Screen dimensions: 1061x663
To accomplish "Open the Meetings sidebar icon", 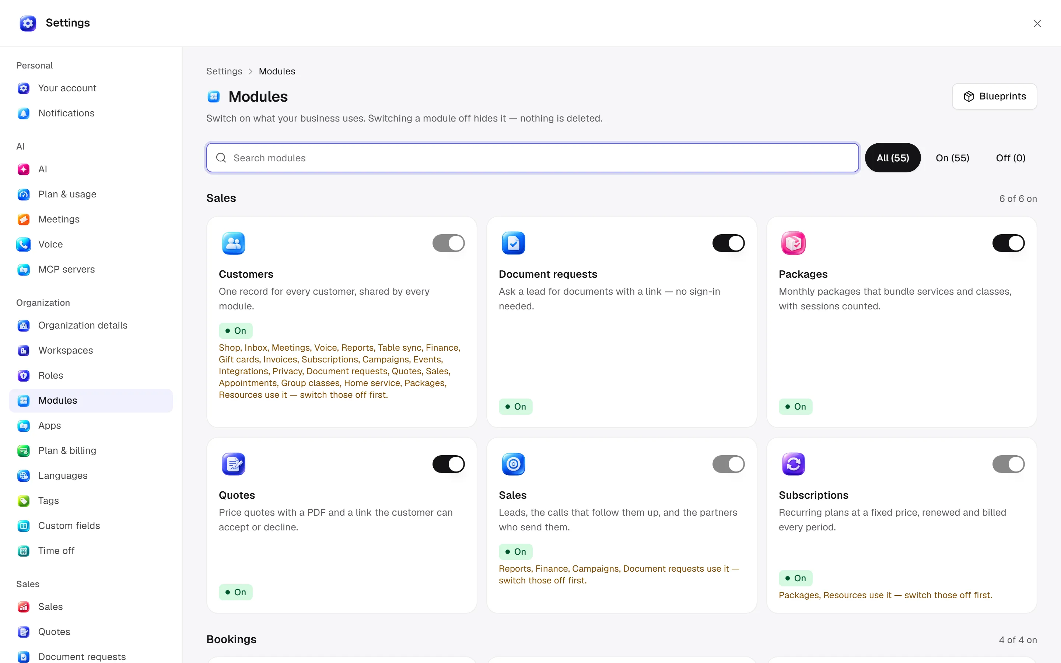I will (x=24, y=219).
